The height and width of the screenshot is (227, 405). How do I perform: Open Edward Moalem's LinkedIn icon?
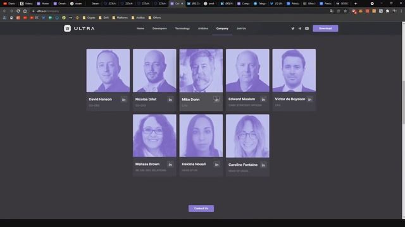coord(263,100)
